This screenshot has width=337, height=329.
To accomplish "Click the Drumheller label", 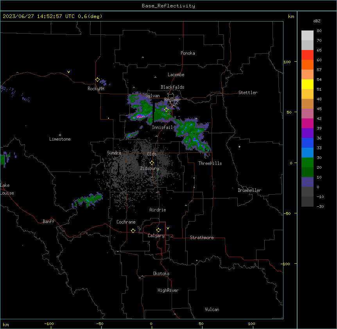I will (249, 190).
